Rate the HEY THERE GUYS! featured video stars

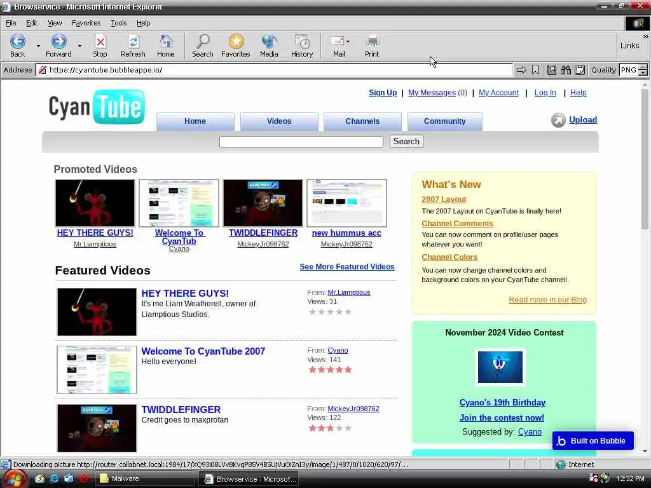tap(330, 312)
